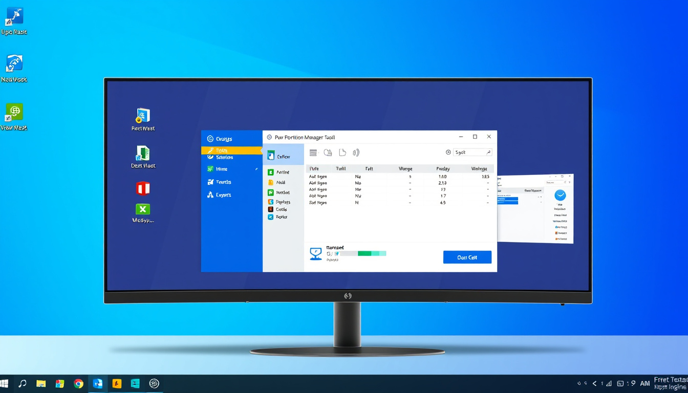
Task: Show hidden icons using the system tray chevron
Action: [x=594, y=383]
